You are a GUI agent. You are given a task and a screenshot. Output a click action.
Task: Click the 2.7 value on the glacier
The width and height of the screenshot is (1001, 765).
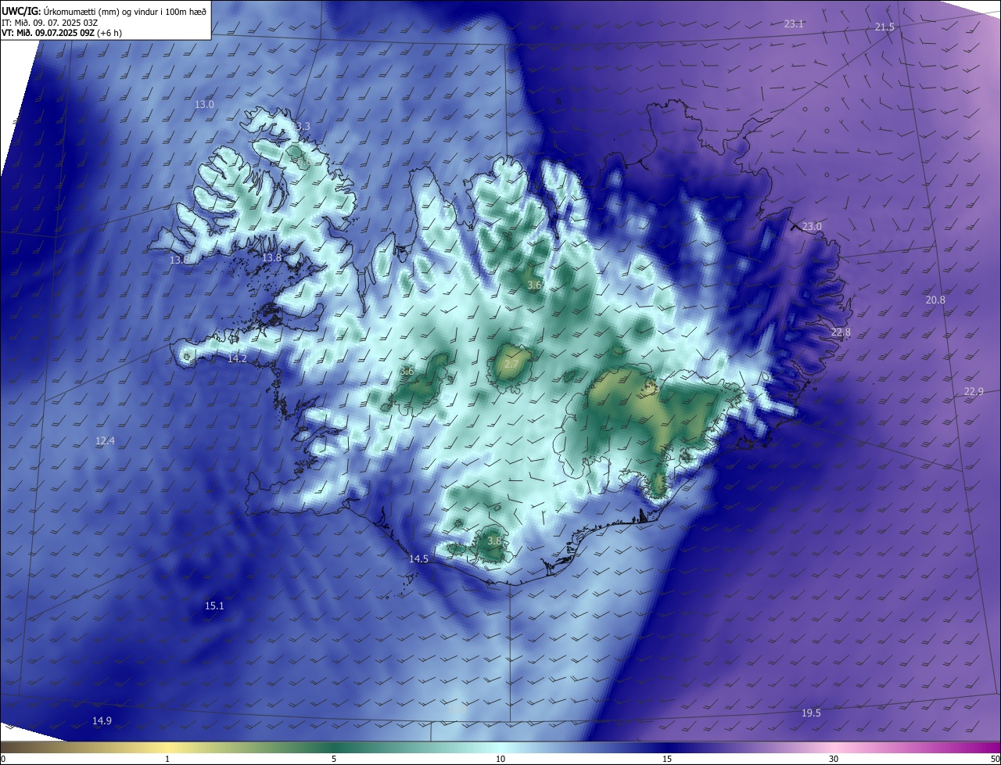click(511, 365)
